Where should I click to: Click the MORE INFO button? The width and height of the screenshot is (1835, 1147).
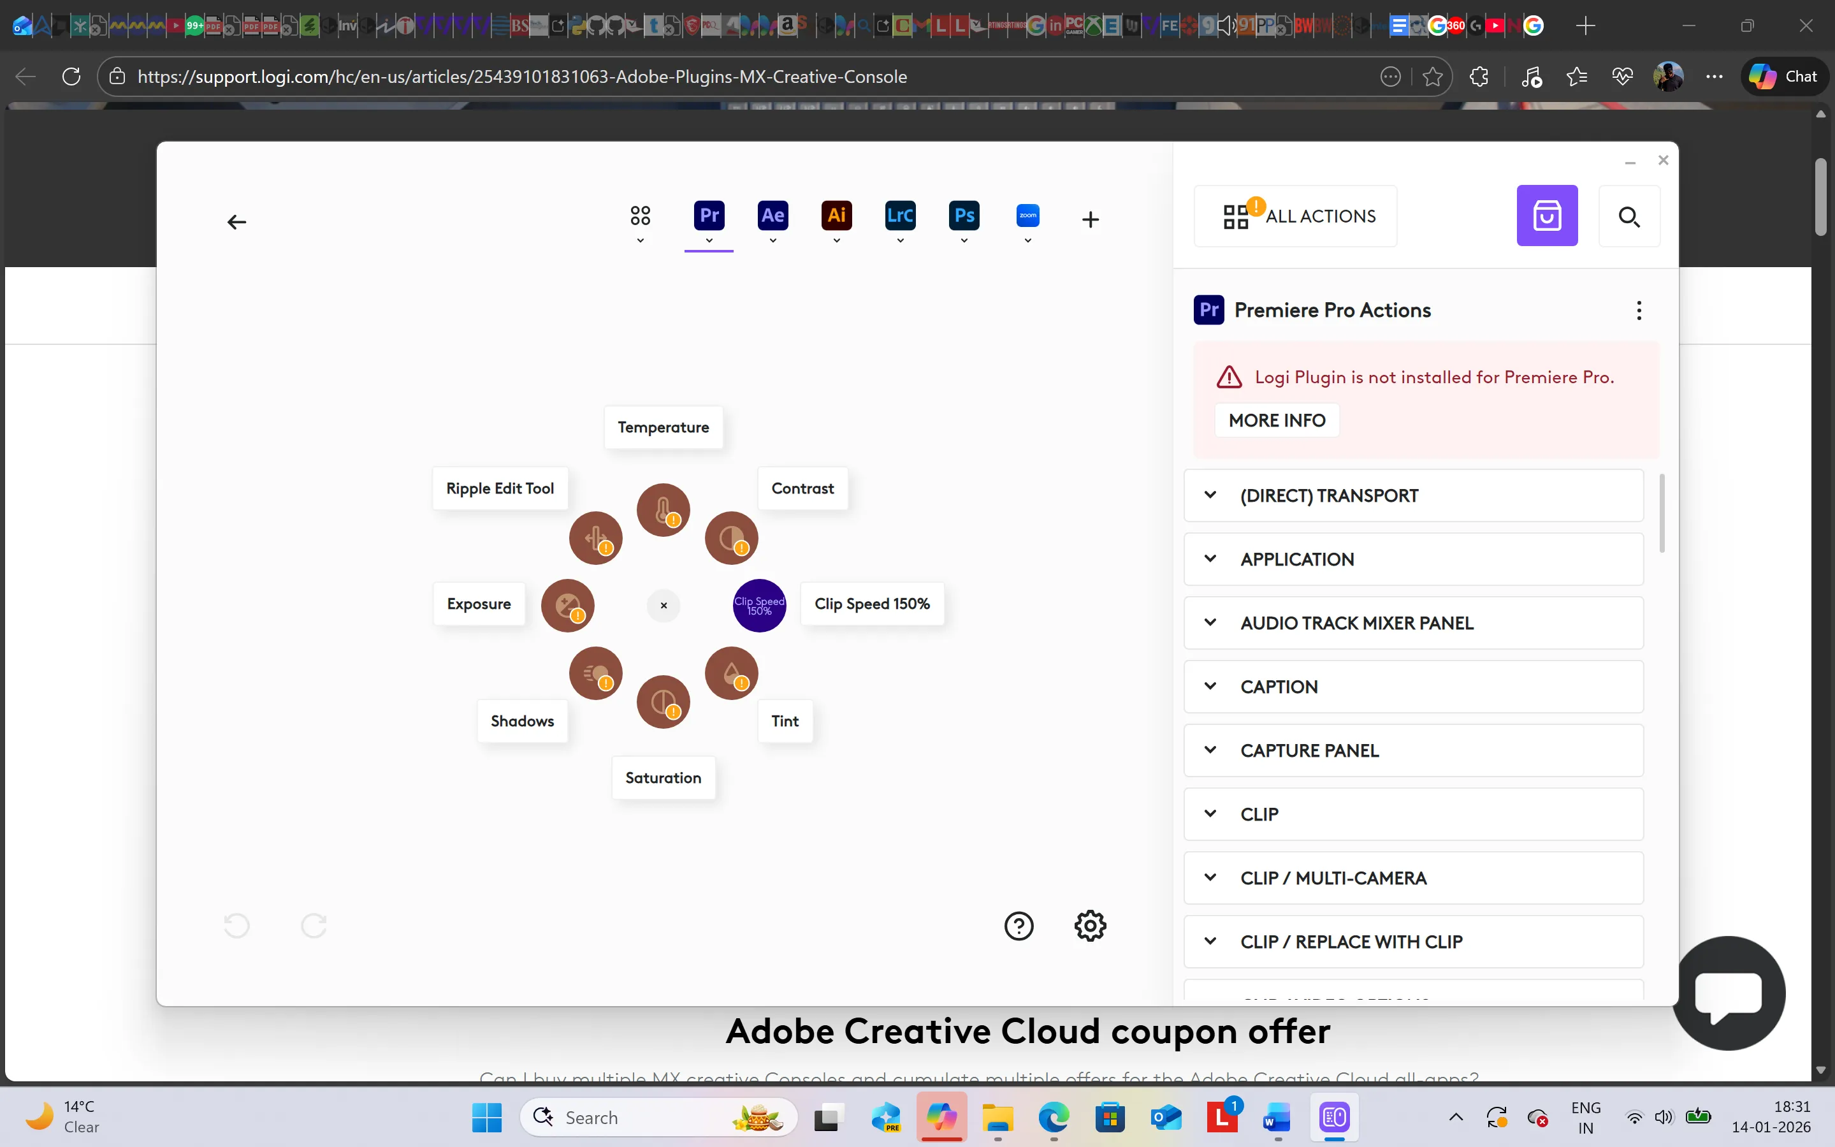click(x=1277, y=420)
